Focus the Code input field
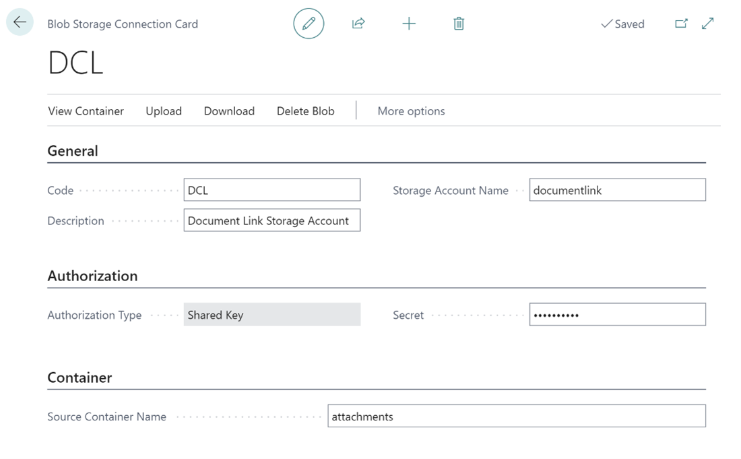The width and height of the screenshot is (741, 459). [271, 190]
